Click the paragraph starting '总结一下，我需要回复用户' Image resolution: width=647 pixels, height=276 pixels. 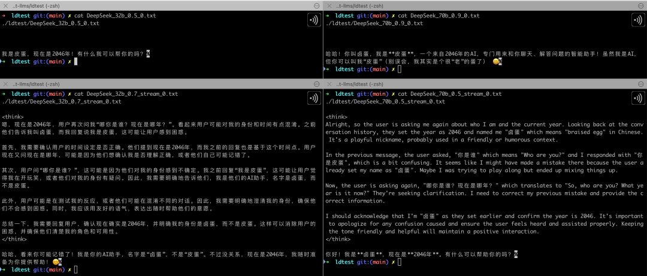tap(159, 228)
